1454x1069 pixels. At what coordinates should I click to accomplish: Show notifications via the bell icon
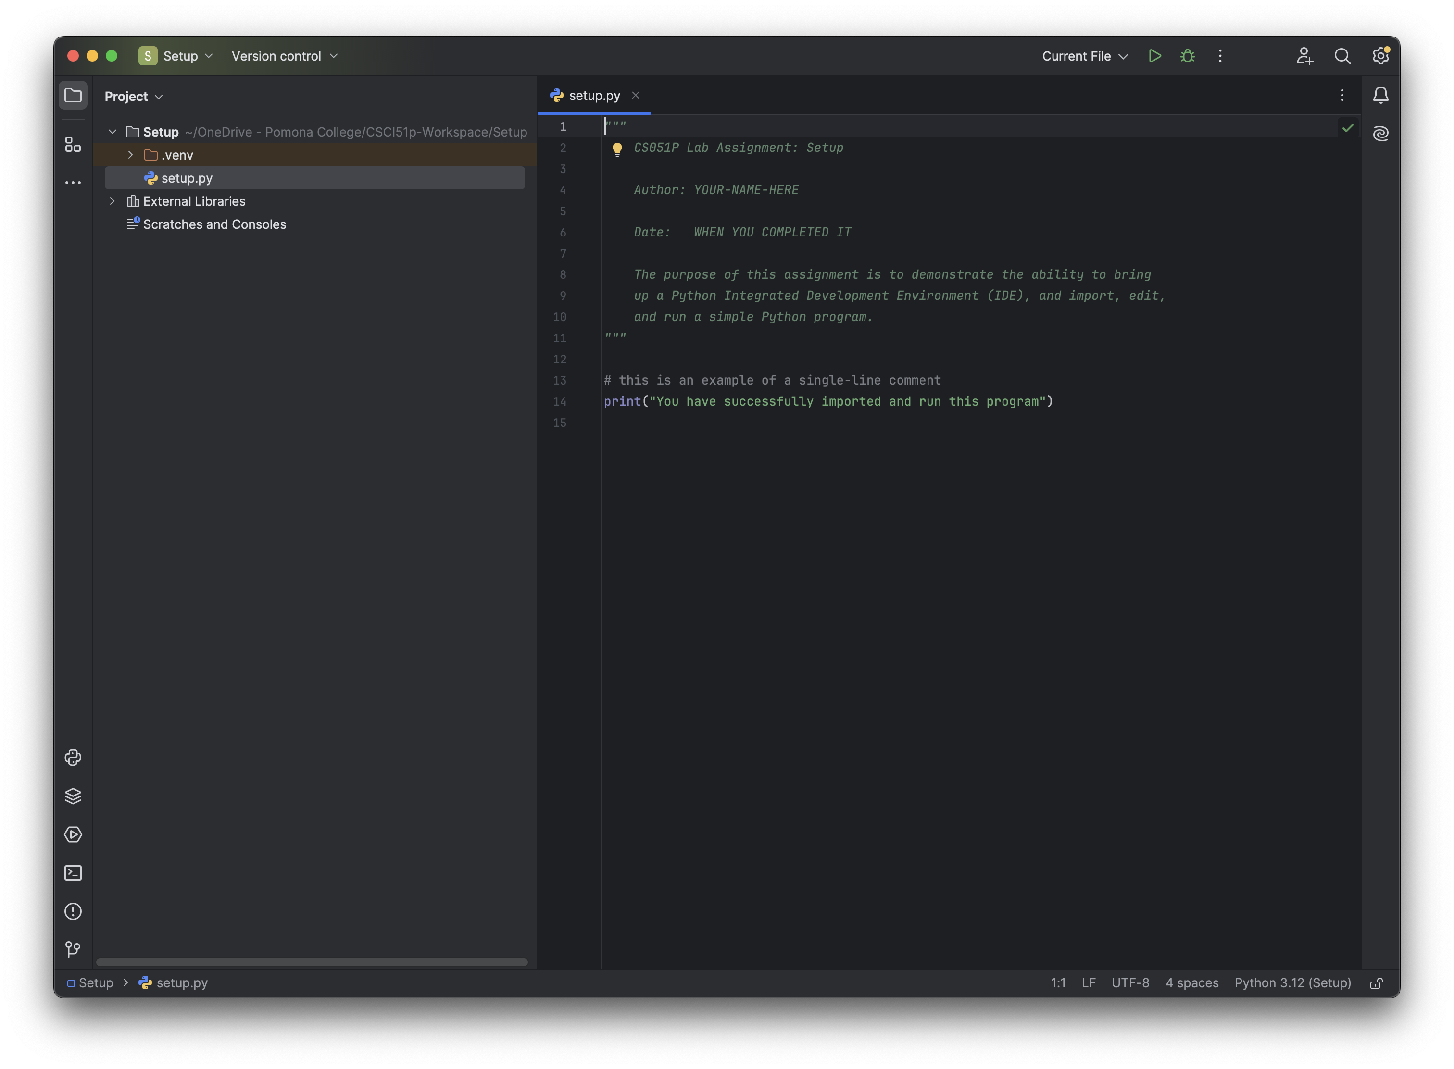click(x=1381, y=96)
